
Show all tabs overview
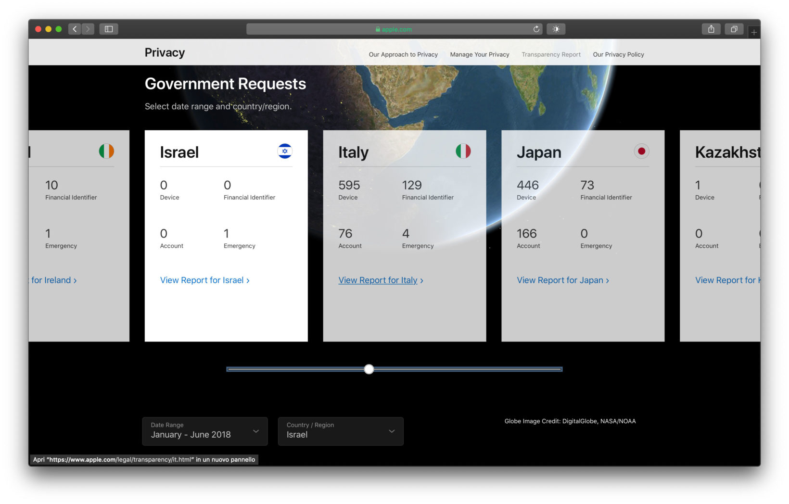coord(734,29)
